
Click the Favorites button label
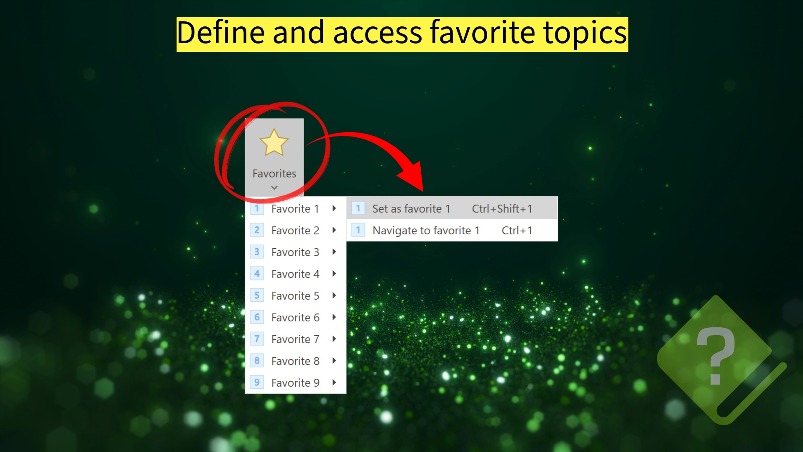tap(274, 174)
